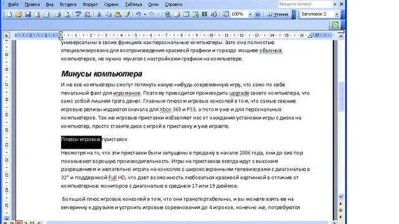Image resolution: width=399 pixels, height=224 pixels.
Task: Toggle the Tables and Borders toolbar
Action: pyautogui.click(x=177, y=14)
